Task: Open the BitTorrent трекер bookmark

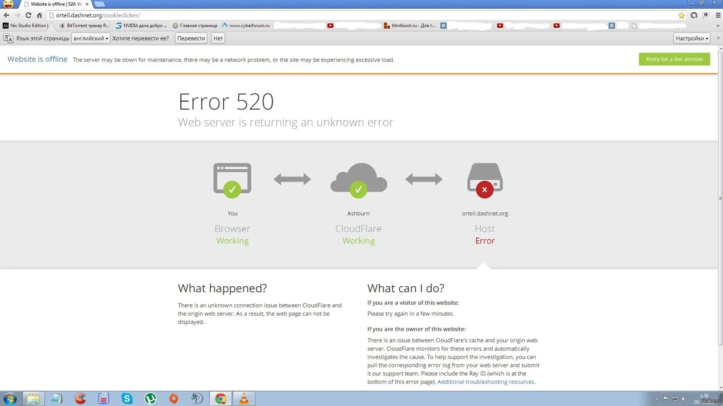Action: click(85, 26)
